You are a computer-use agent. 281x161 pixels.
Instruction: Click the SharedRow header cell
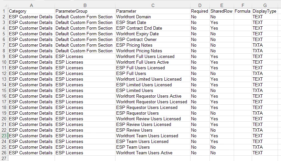tap(222, 11)
